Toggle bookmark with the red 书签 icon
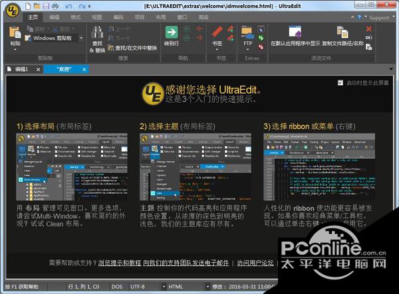Screen dimensions: 399x294 coord(217,33)
